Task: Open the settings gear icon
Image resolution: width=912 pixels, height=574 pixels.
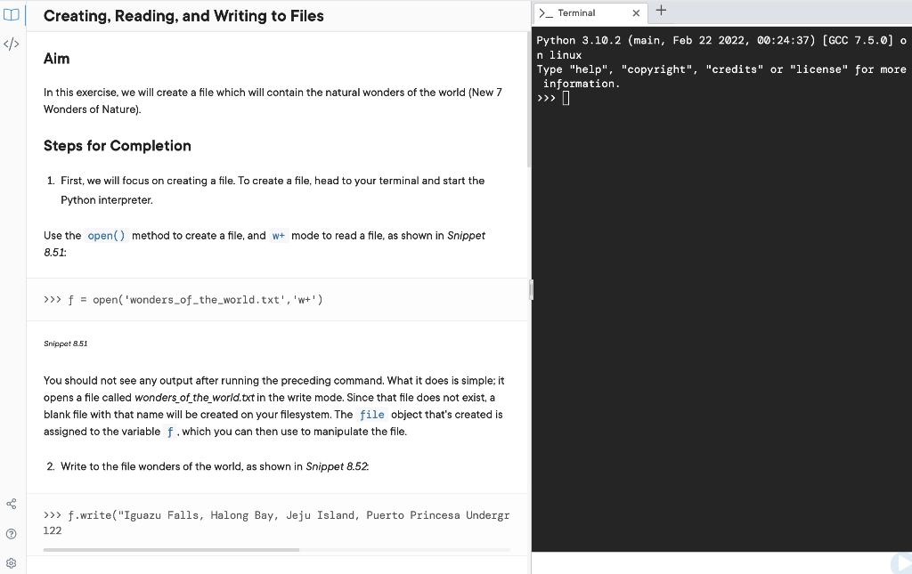Action: coord(11,562)
